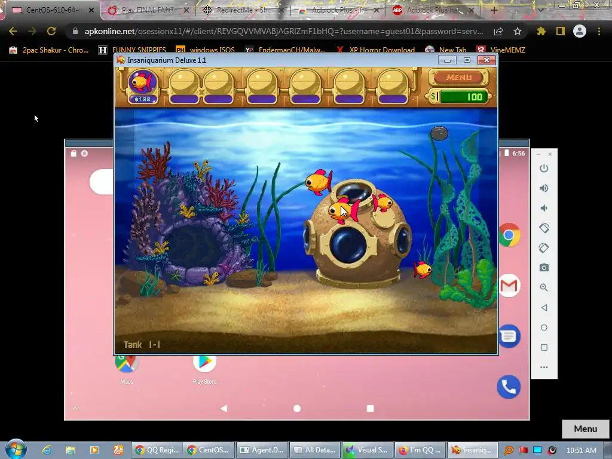Click volume up on the emulator sidebar

point(544,188)
